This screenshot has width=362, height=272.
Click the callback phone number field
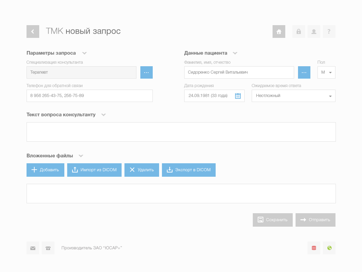(89, 96)
